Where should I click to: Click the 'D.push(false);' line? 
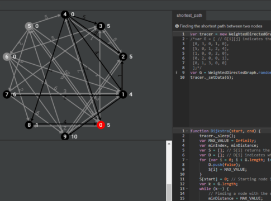(x=224, y=165)
